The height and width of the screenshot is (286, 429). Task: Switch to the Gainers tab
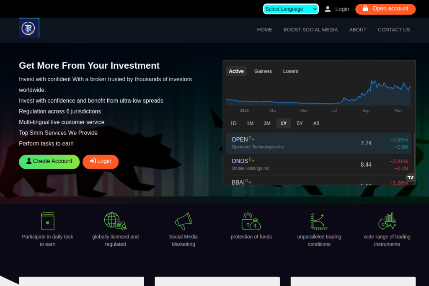(x=263, y=71)
